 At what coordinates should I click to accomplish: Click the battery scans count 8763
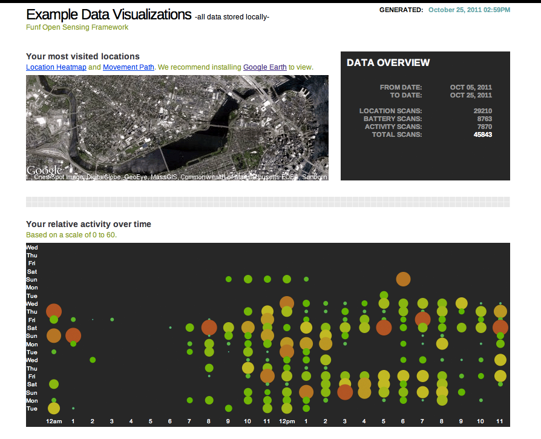pos(484,119)
